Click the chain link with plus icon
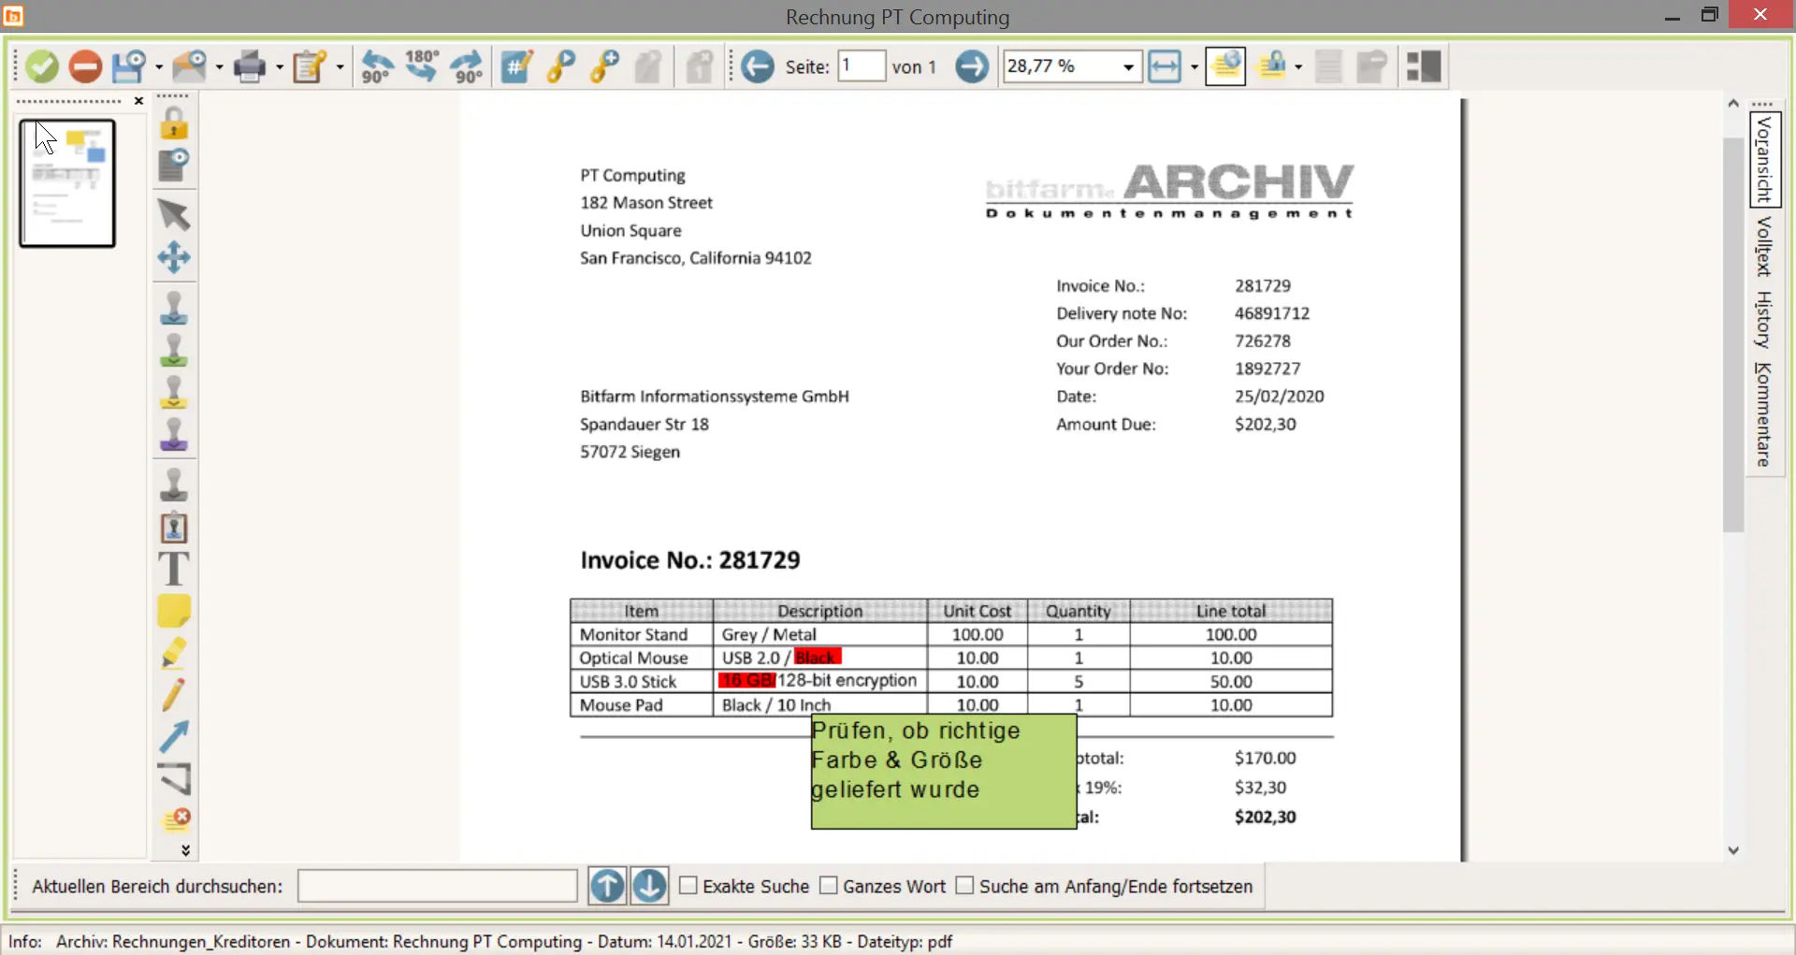This screenshot has height=955, width=1796. (605, 66)
